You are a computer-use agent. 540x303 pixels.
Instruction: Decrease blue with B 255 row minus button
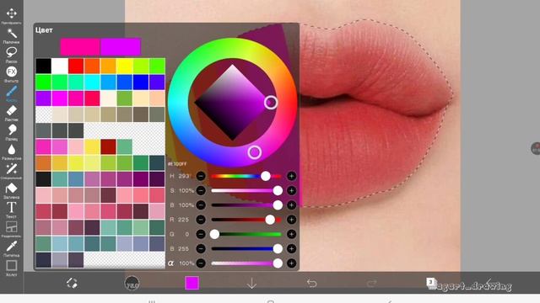coord(201,249)
